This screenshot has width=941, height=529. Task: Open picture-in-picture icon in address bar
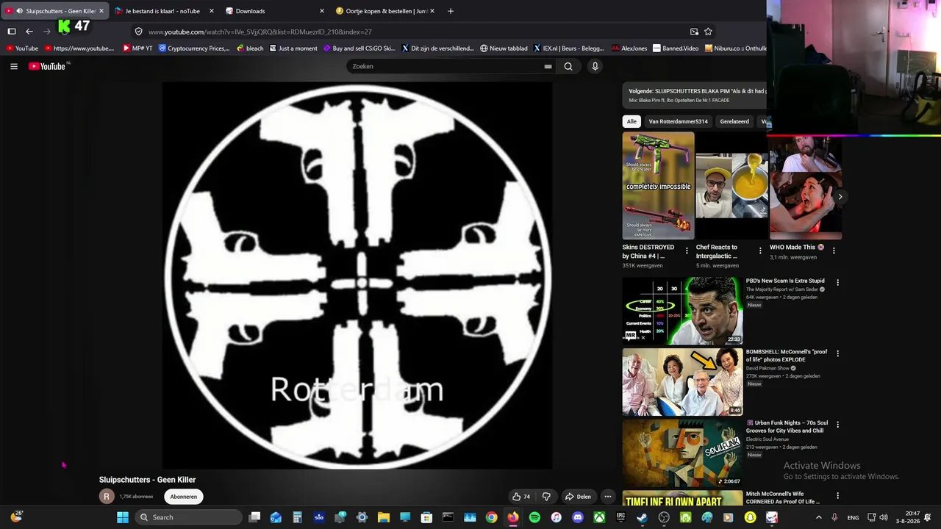pos(694,32)
